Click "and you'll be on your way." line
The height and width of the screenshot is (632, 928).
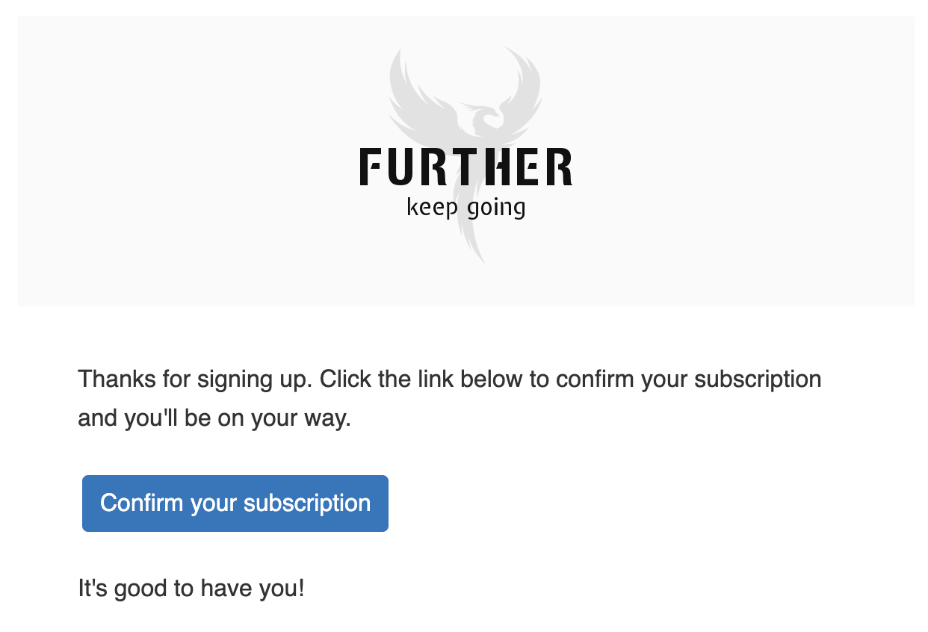(214, 418)
